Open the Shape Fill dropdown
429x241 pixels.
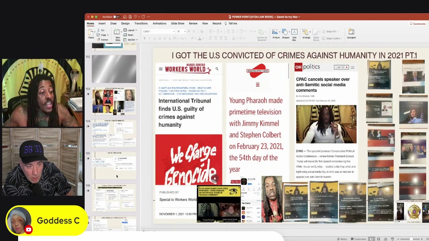[x=330, y=31]
